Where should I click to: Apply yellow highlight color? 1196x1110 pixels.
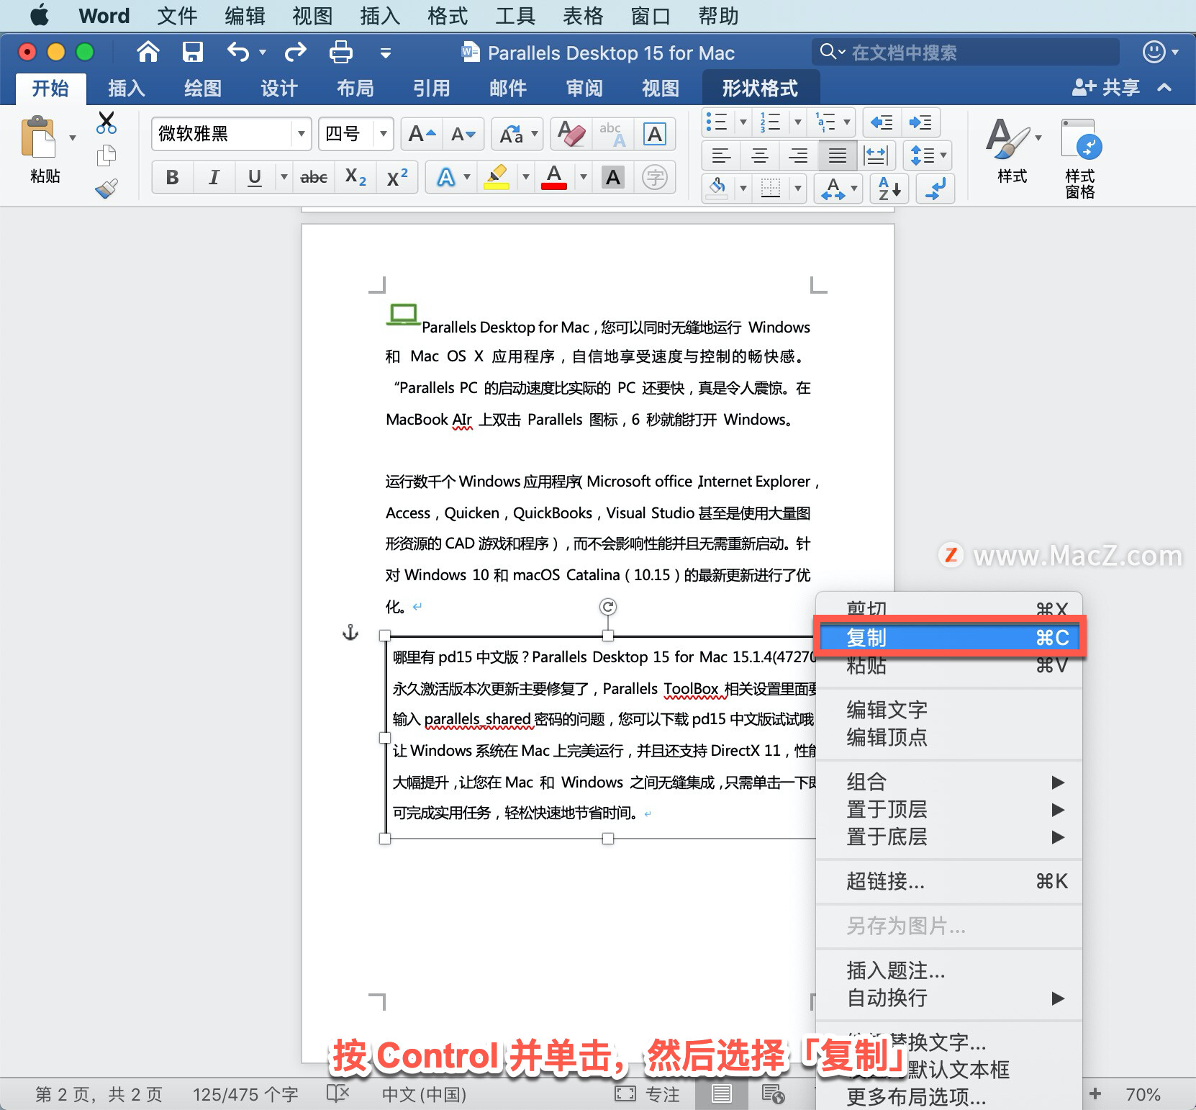click(496, 177)
